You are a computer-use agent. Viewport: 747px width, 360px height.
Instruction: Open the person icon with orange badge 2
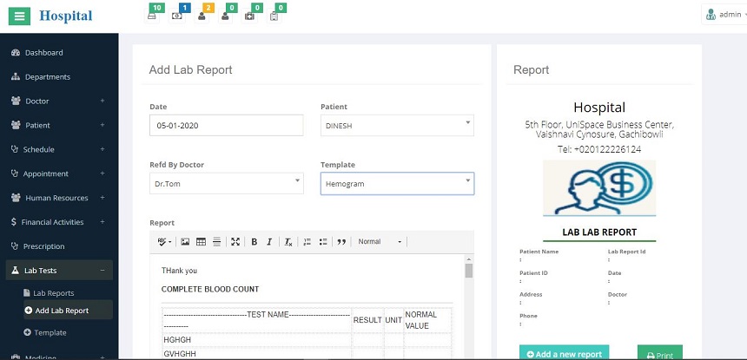pos(202,16)
